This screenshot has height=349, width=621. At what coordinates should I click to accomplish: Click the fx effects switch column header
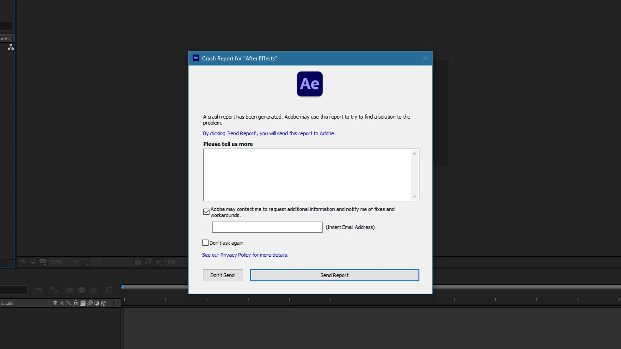pos(76,303)
